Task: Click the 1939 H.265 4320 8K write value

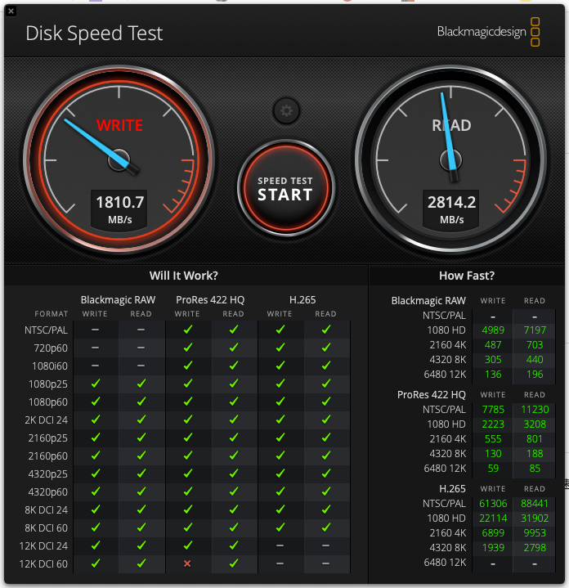Action: [493, 548]
